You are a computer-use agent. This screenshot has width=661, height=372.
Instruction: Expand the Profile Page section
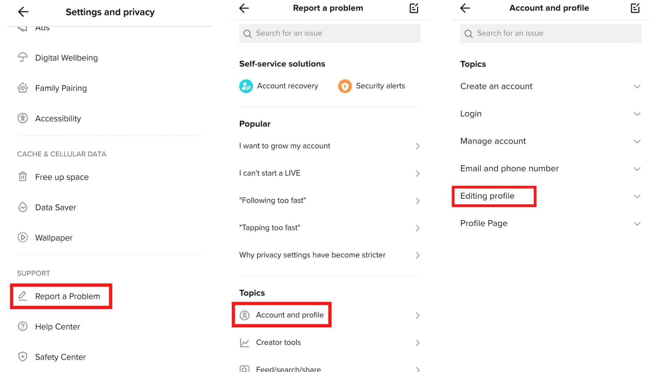pos(637,223)
